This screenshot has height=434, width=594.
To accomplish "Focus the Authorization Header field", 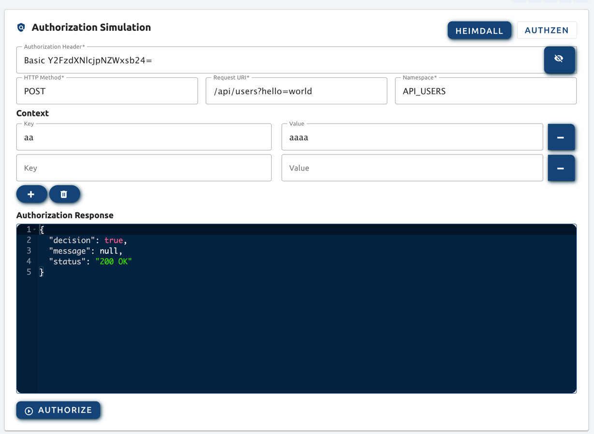I will tap(280, 60).
